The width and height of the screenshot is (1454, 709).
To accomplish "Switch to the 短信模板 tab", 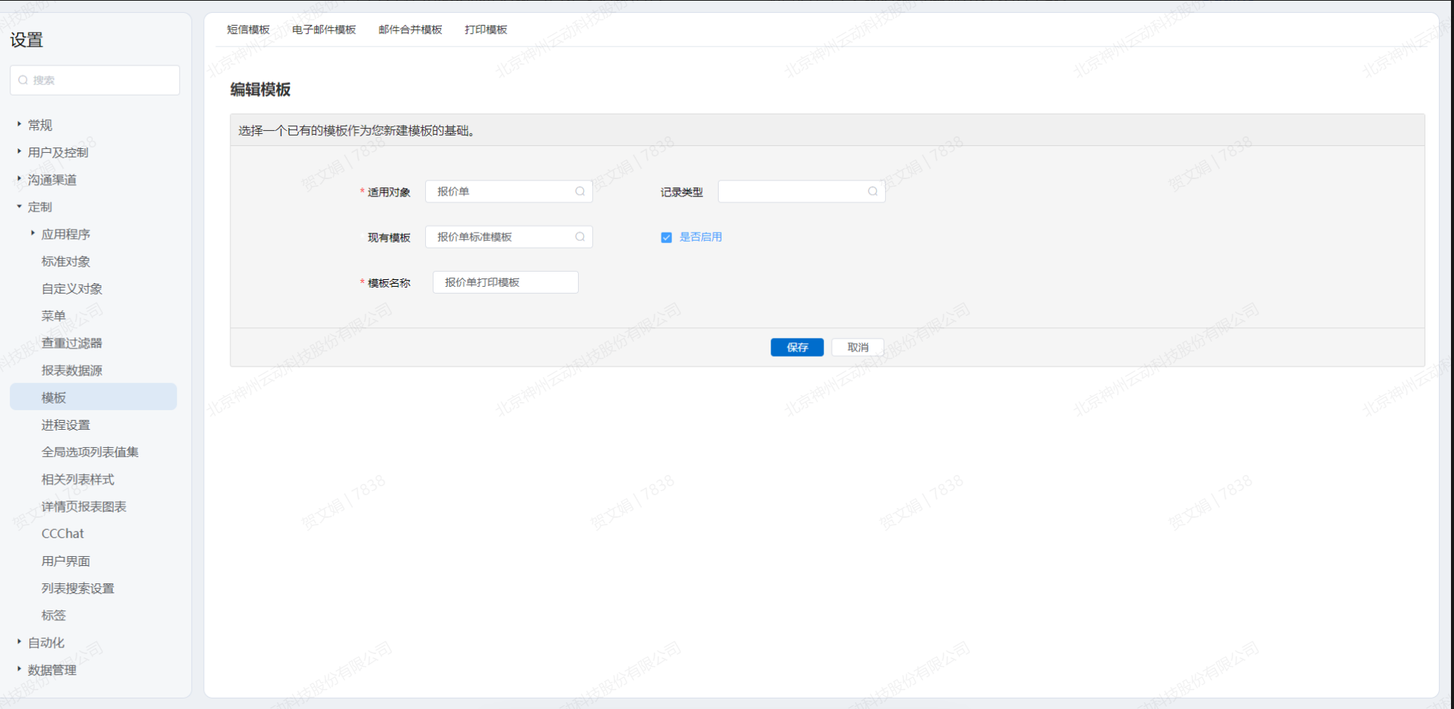I will tap(248, 29).
